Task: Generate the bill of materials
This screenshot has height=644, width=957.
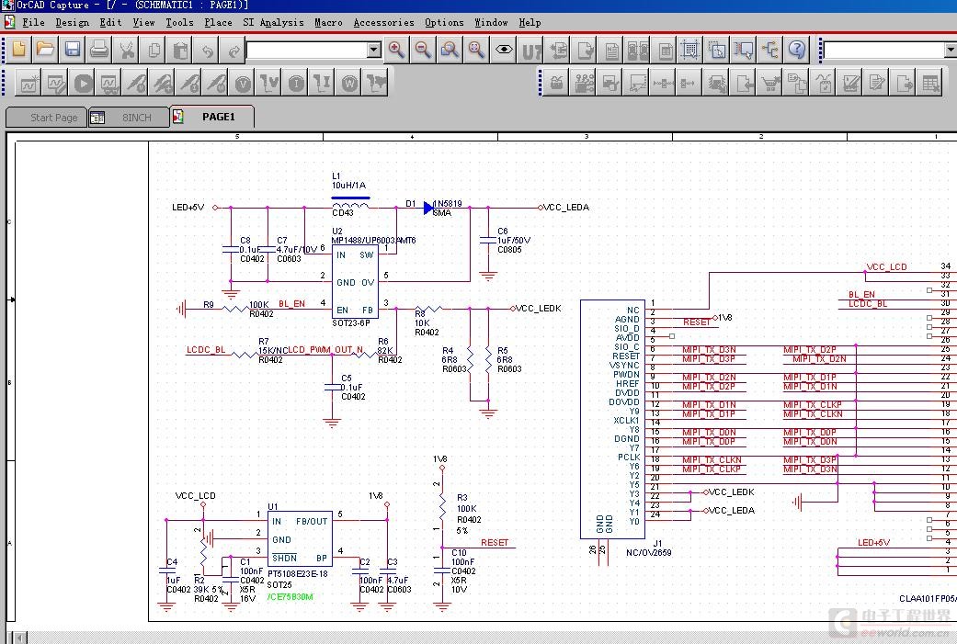Action: [x=665, y=50]
